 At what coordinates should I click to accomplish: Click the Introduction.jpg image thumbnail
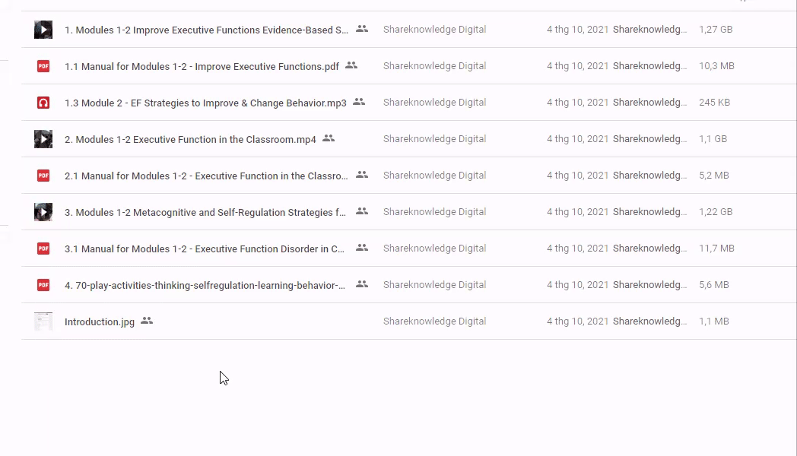pyautogui.click(x=43, y=321)
